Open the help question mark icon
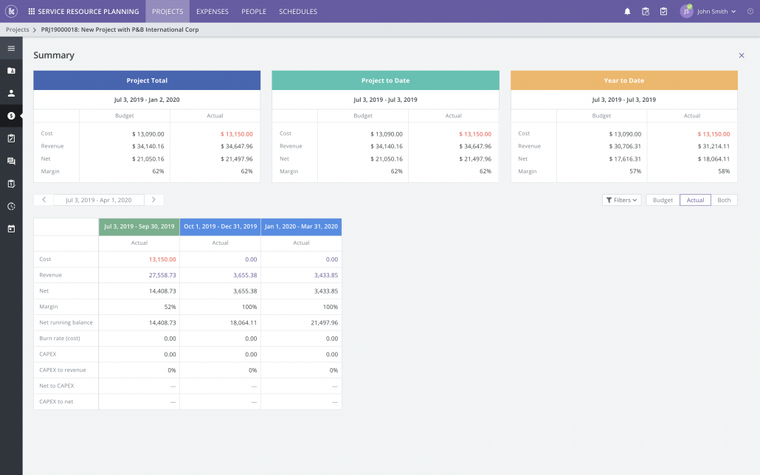Screen dimensions: 760x475 (x=750, y=11)
